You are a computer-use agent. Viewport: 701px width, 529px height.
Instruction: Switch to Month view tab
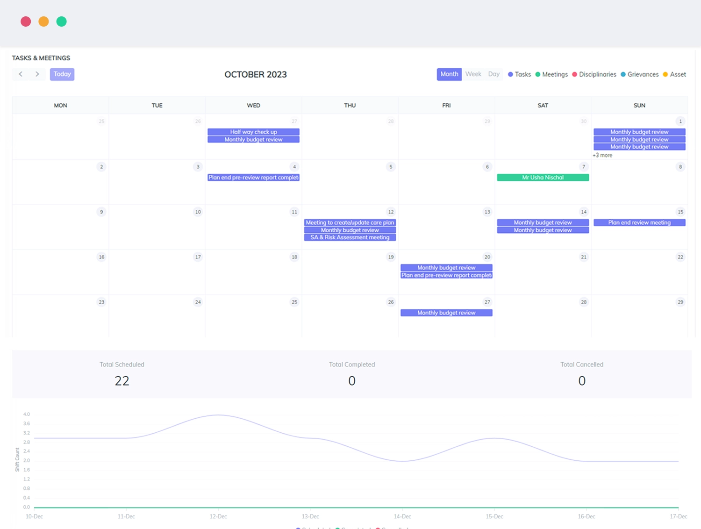tap(449, 74)
